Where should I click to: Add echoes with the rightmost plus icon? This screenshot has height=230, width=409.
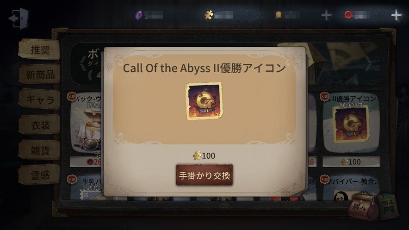tap(397, 15)
